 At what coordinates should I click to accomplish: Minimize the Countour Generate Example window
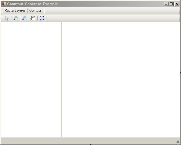[x=166, y=4]
